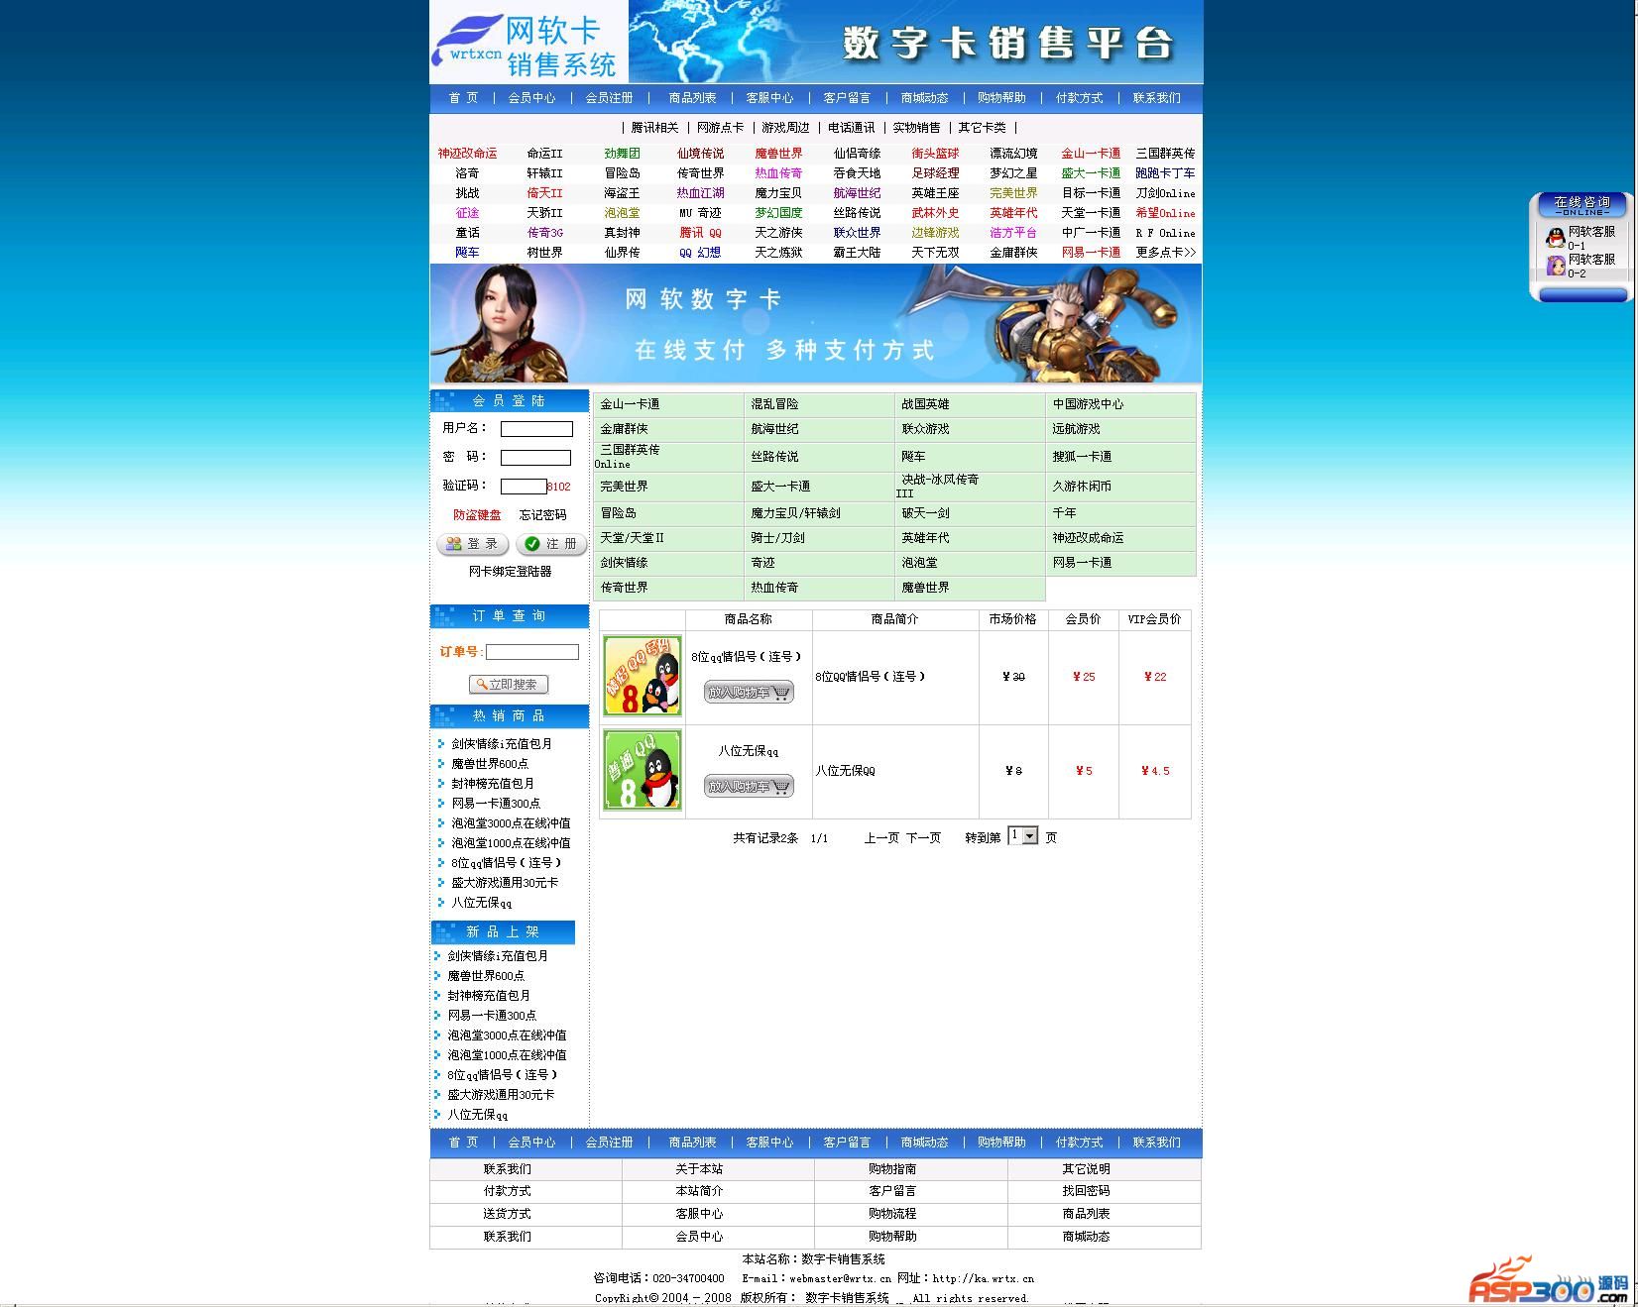Select the 游戏周边 category tab
This screenshot has height=1307, width=1638.
(x=785, y=128)
